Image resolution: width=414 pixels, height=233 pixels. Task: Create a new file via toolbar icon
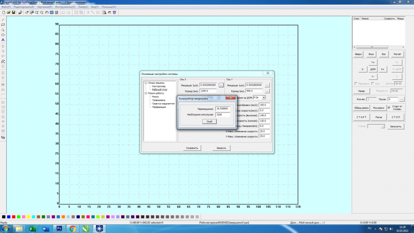(x=3, y=12)
